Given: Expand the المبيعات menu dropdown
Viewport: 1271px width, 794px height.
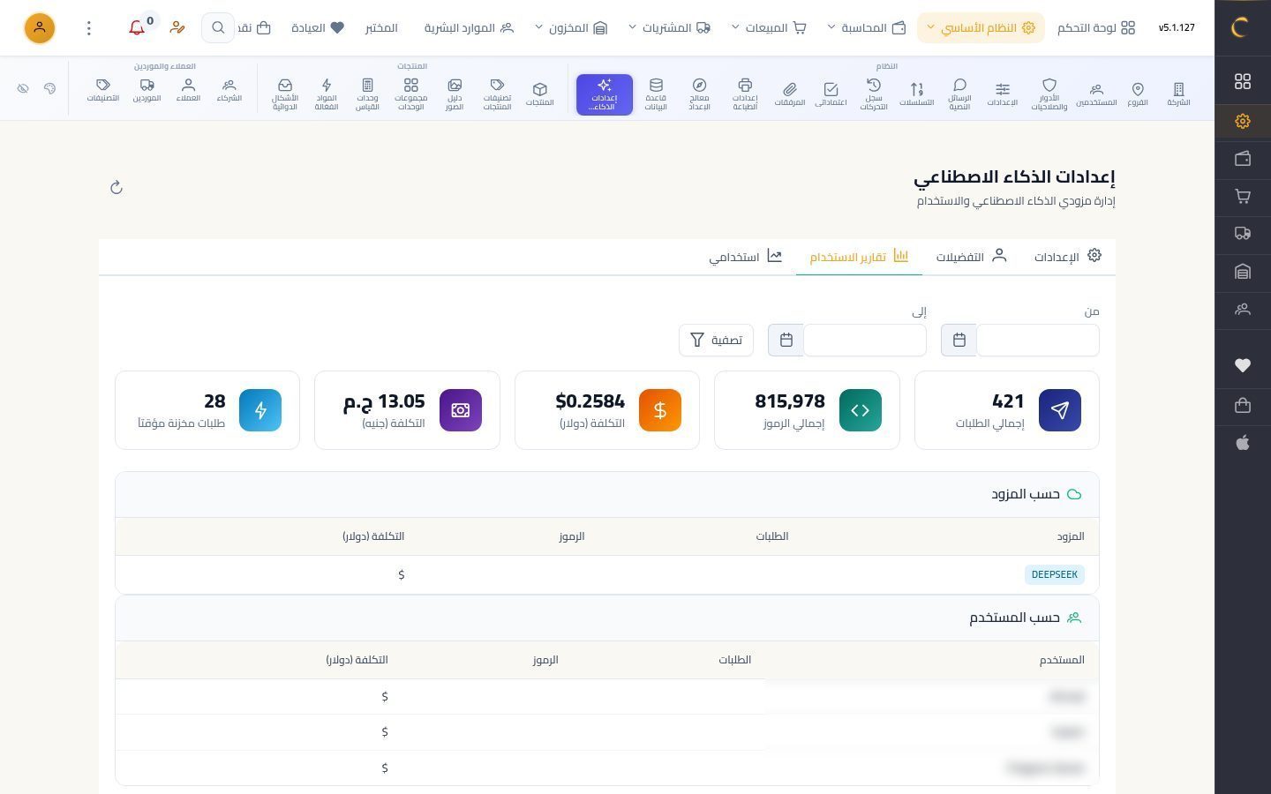Looking at the screenshot, I should coord(769,28).
